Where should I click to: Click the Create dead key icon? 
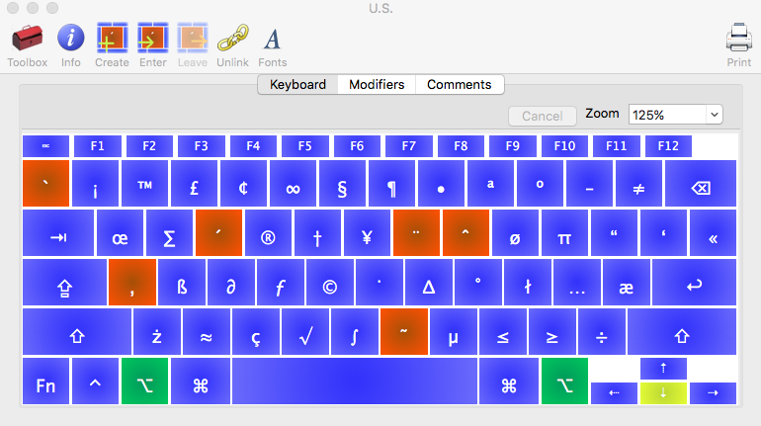click(x=112, y=38)
